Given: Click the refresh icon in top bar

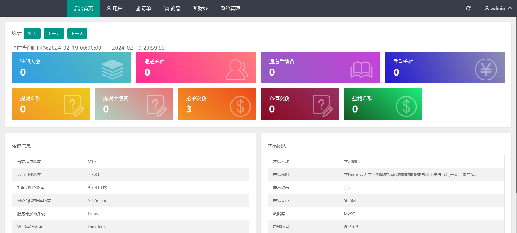Looking at the screenshot, I should (468, 9).
